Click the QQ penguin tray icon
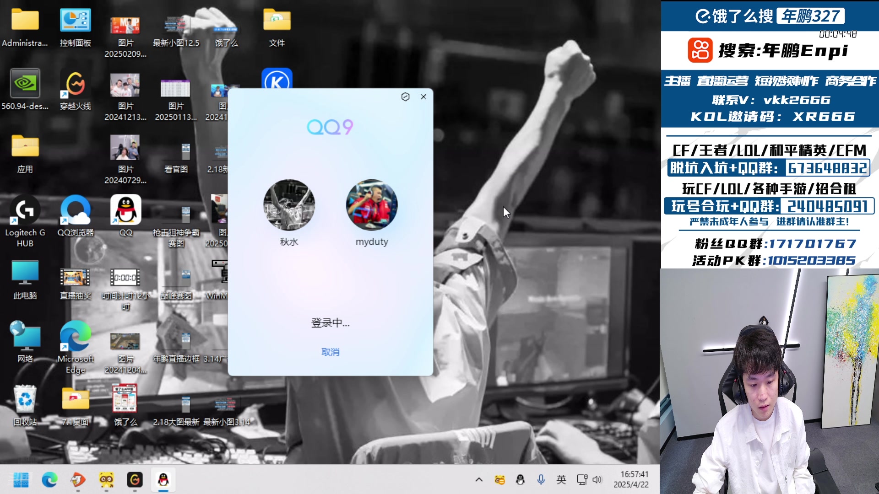879x494 pixels. (x=520, y=479)
